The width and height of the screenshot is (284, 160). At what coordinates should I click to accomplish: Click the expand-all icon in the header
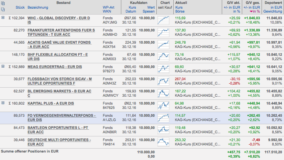point(3,3)
